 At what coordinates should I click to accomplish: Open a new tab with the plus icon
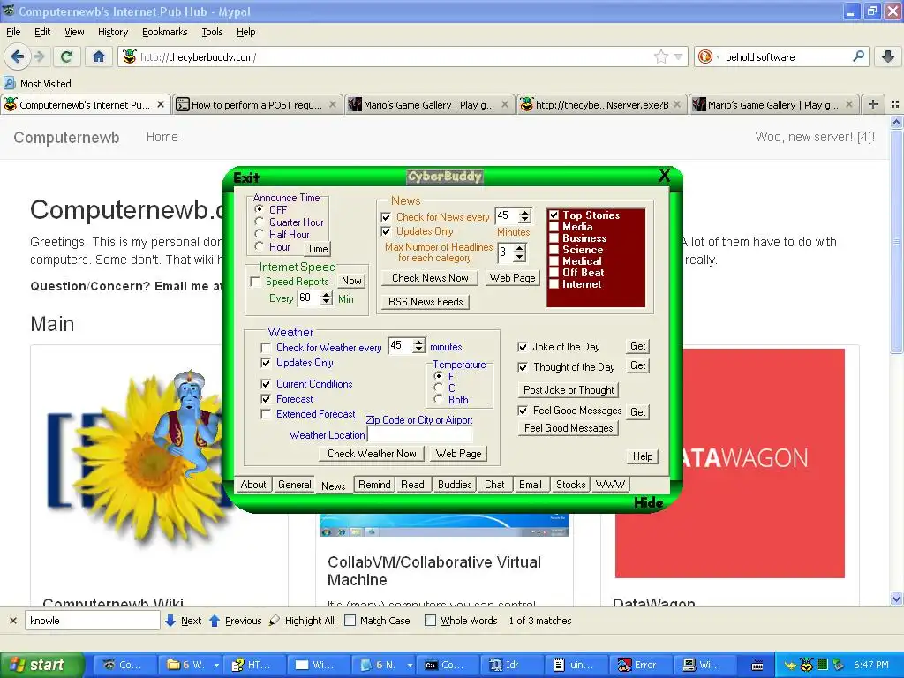873,104
